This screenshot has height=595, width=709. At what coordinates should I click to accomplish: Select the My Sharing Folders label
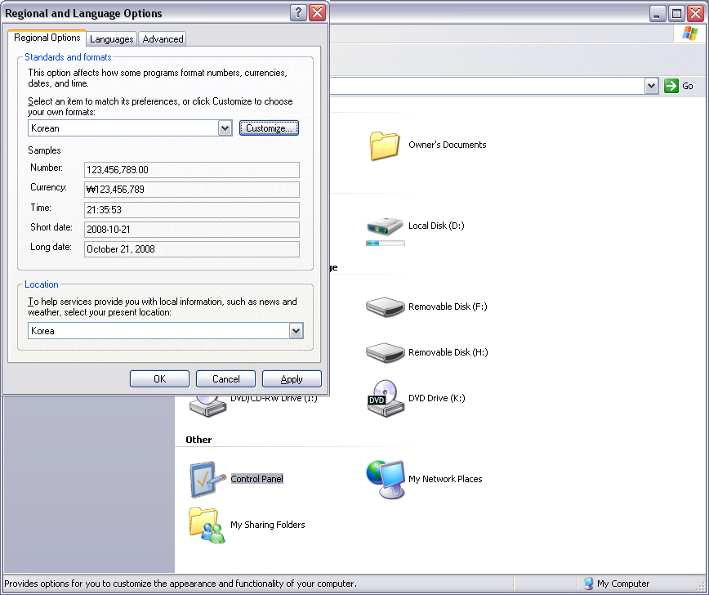click(x=268, y=525)
